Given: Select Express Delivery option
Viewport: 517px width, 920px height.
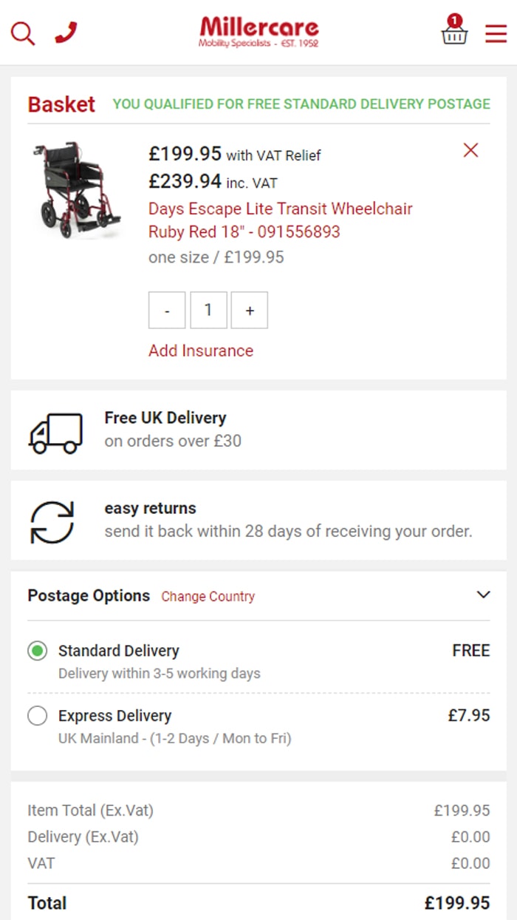Looking at the screenshot, I should coord(37,716).
